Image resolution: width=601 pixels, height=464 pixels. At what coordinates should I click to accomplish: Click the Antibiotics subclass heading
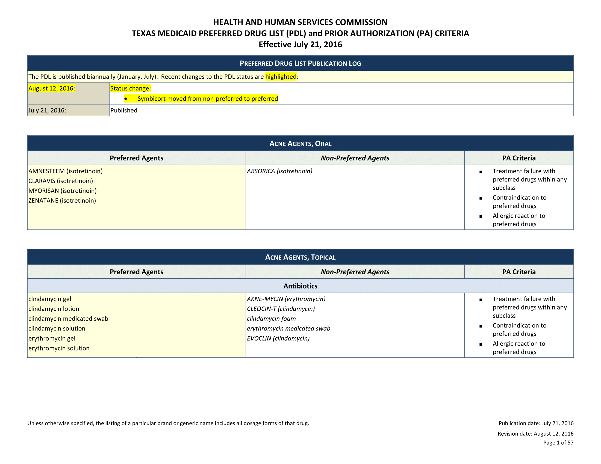(300, 286)
